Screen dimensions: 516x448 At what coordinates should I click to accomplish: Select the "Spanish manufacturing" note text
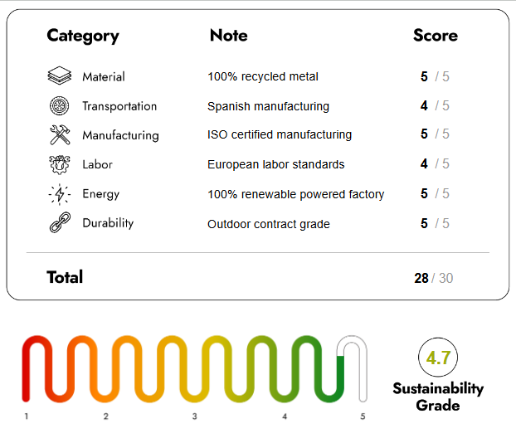[x=268, y=106]
